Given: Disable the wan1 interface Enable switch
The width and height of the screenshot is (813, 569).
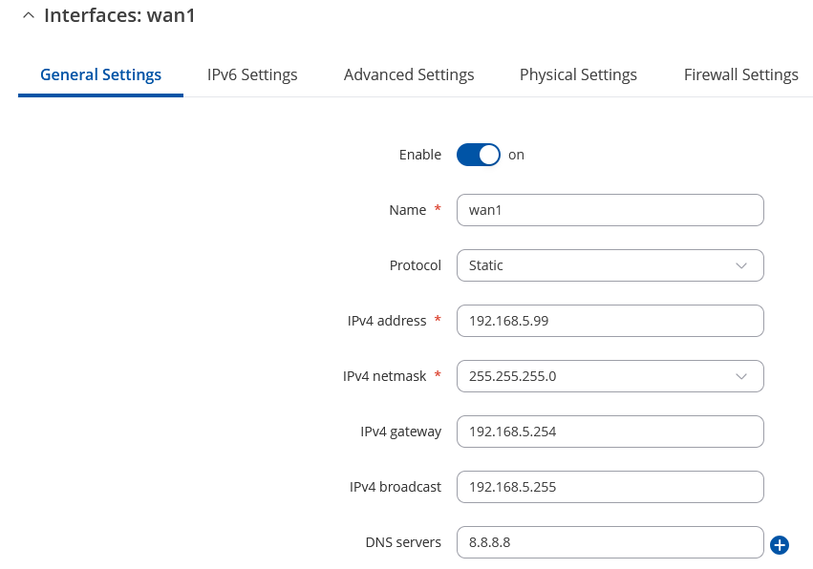Looking at the screenshot, I should coord(478,155).
